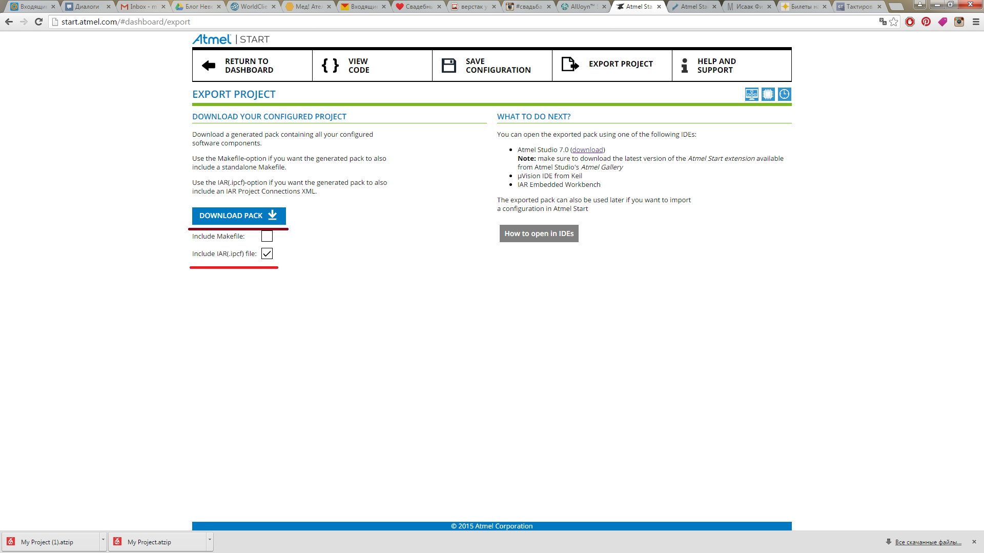Click the My Project.atzip taskbar thumbnail
Screen dimensions: 984x553
pyautogui.click(x=150, y=542)
